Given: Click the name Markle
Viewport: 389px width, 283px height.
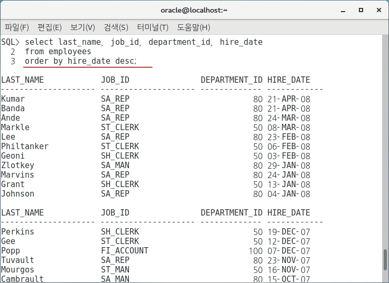Looking at the screenshot, I should (15, 128).
